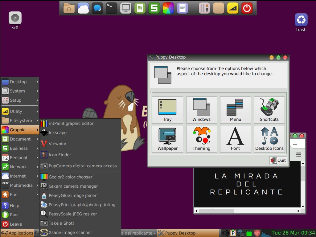
Task: Open Gtkam camera manager
Action: 80,186
